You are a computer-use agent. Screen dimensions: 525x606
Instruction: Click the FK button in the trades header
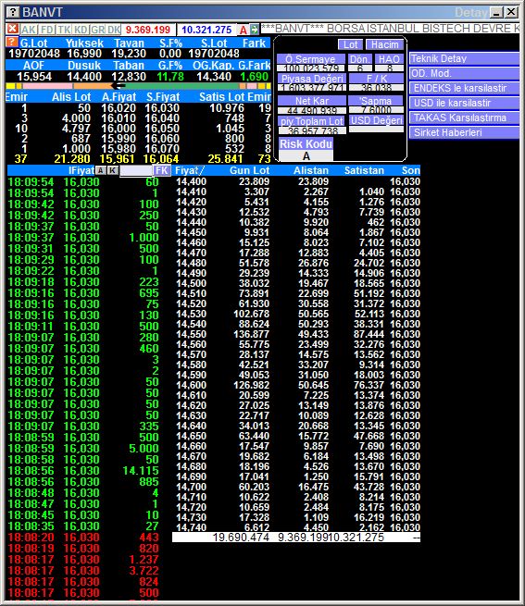(x=162, y=170)
